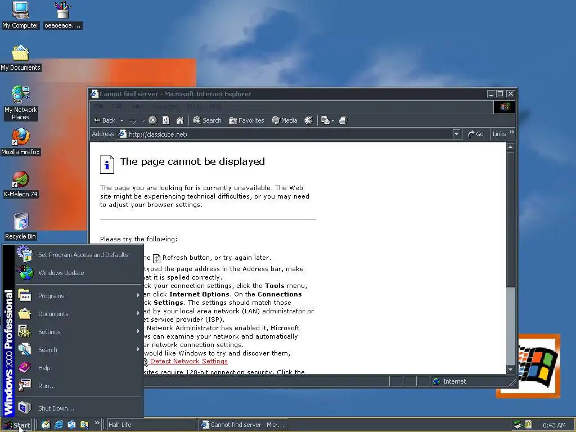This screenshot has height=432, width=576.
Task: Select Windows Update in Start menu
Action: [79, 273]
